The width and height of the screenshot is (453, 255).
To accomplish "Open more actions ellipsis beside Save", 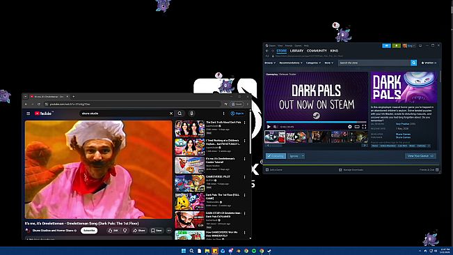I will click(169, 231).
